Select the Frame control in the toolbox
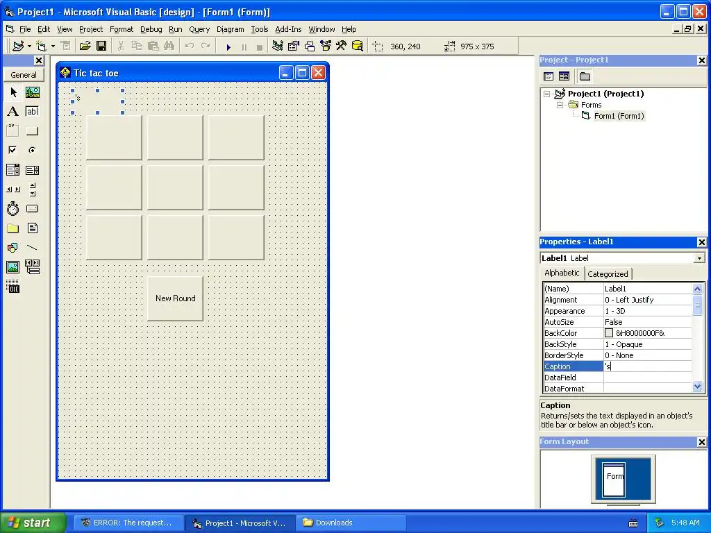 coord(13,131)
